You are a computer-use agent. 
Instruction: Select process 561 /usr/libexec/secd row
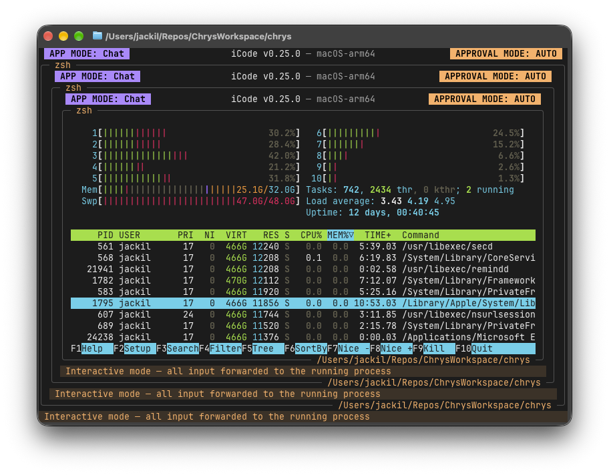click(x=303, y=246)
